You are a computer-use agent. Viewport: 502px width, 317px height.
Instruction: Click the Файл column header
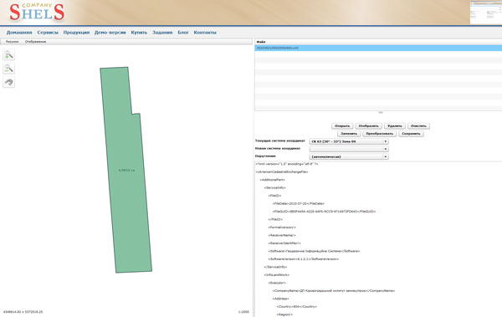(378, 42)
